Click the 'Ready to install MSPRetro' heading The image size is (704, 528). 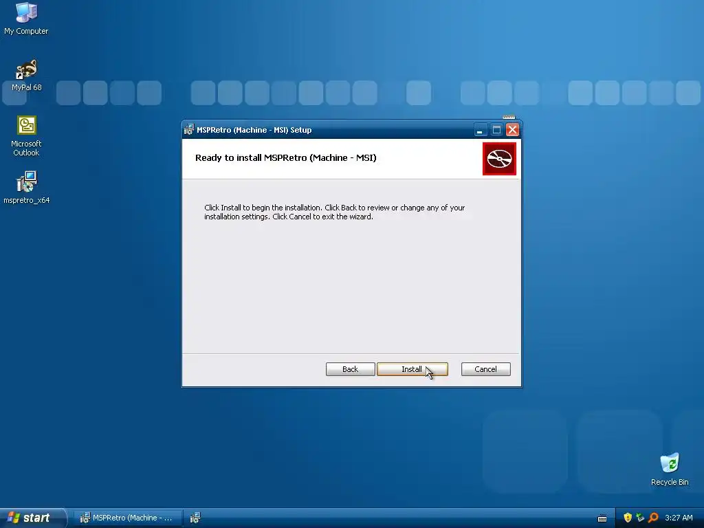click(285, 157)
